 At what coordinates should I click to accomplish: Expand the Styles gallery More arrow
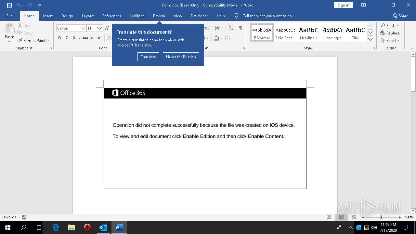click(370, 39)
